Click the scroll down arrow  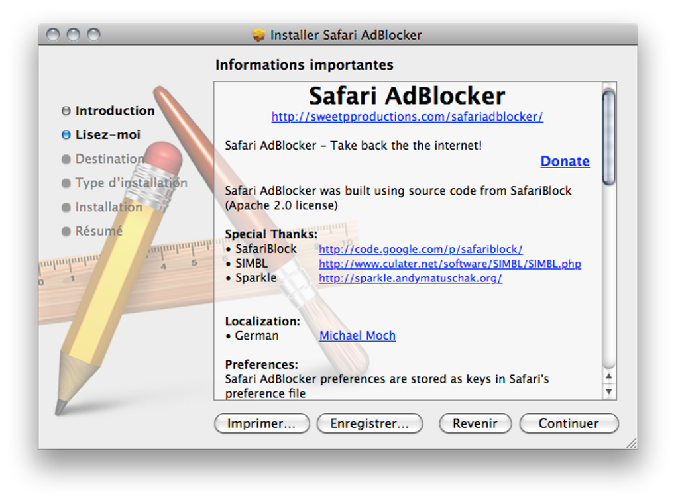pos(609,391)
